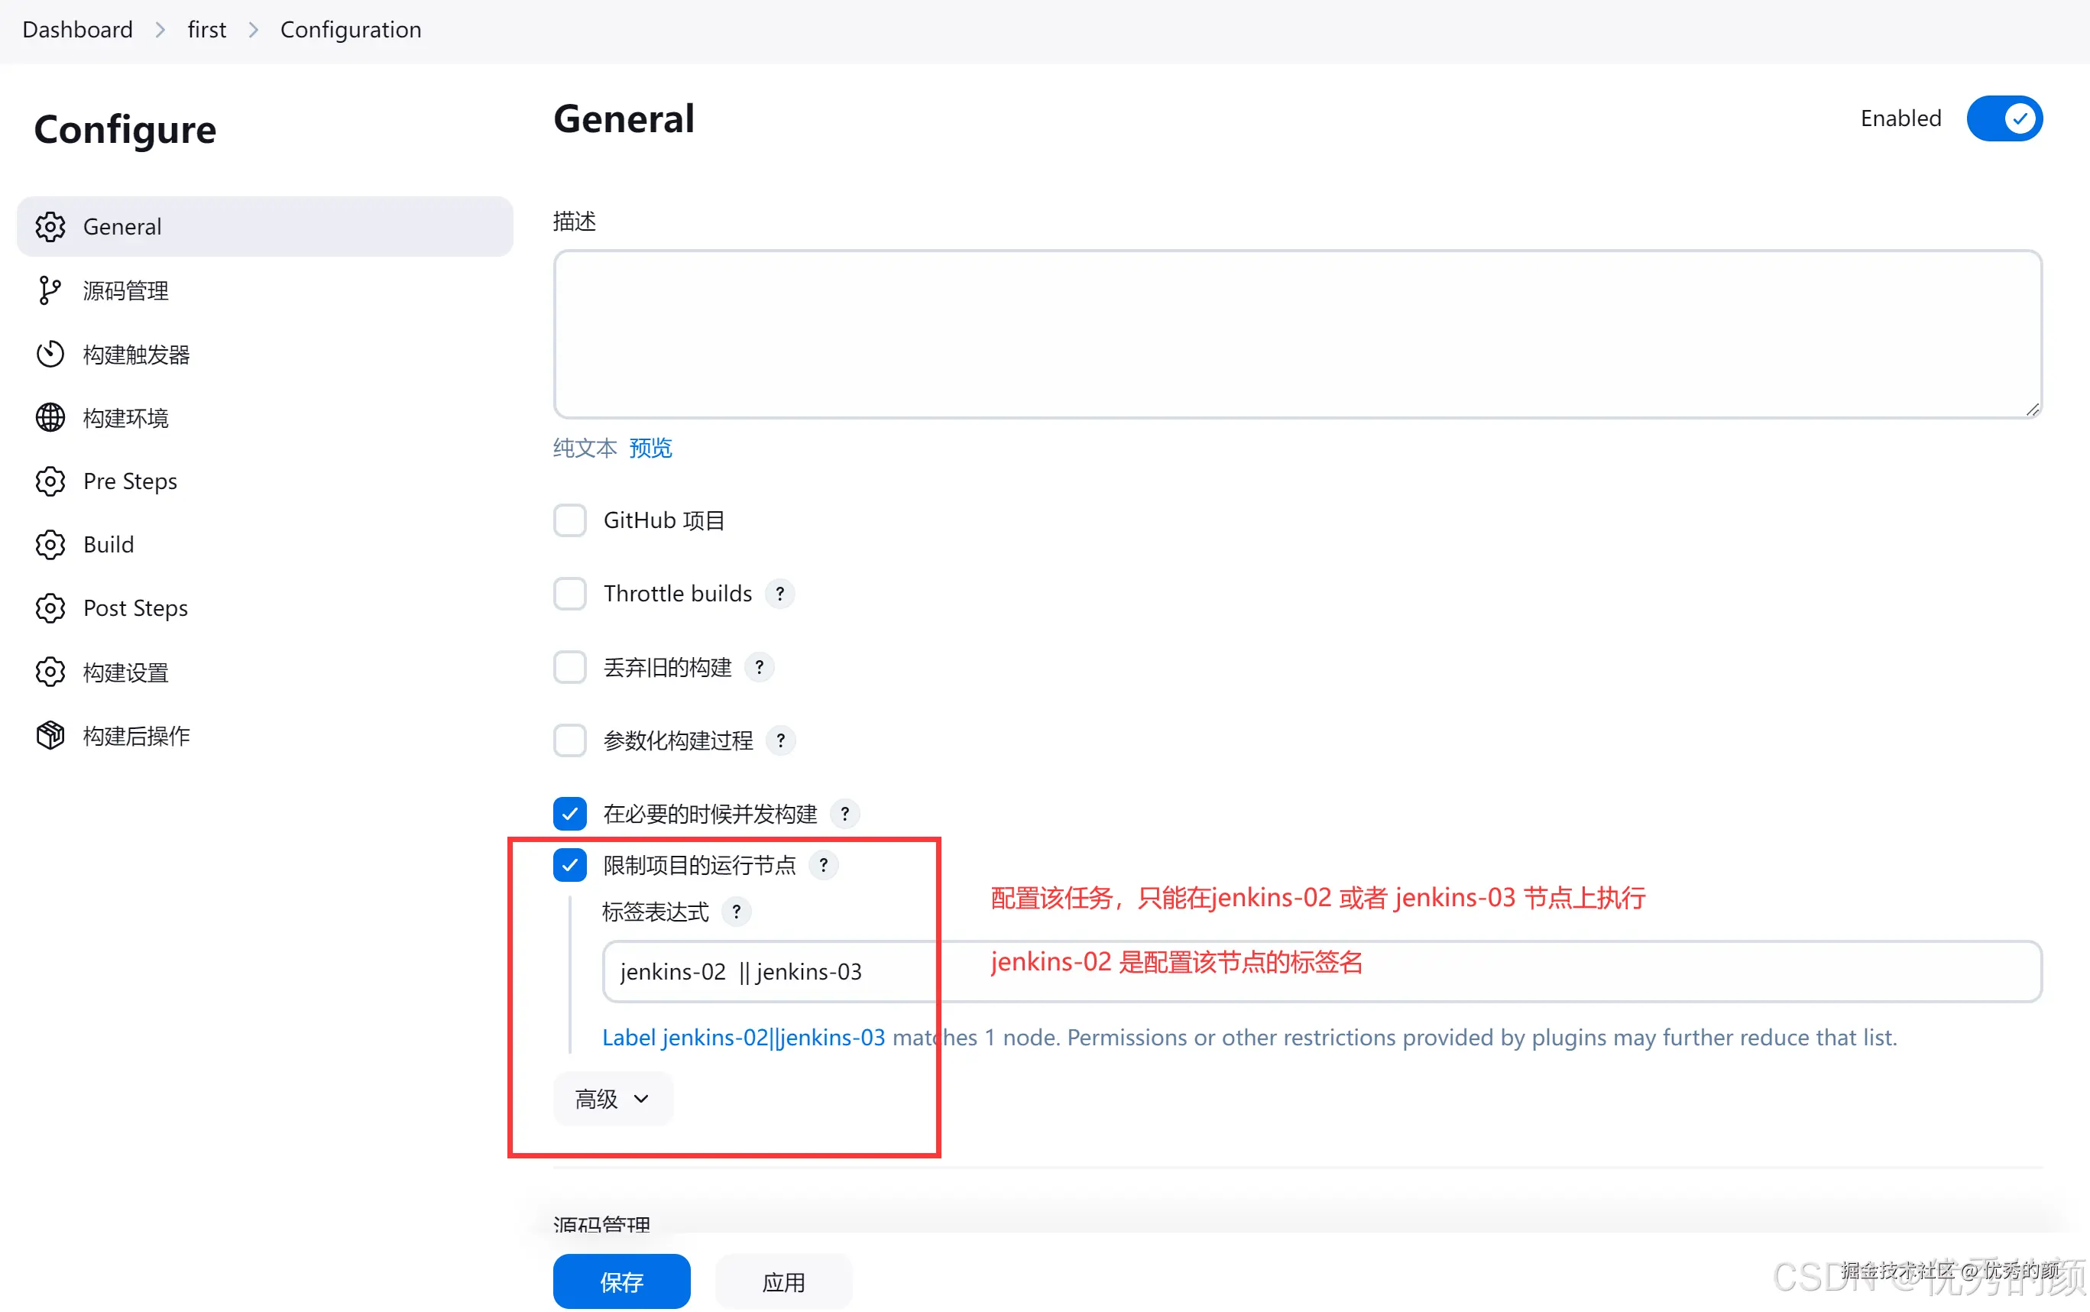Check the 丢弃旧的构建 option
The image size is (2090, 1312).
[570, 666]
